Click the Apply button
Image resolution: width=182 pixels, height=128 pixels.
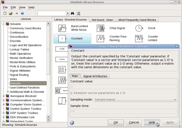pos(170,122)
